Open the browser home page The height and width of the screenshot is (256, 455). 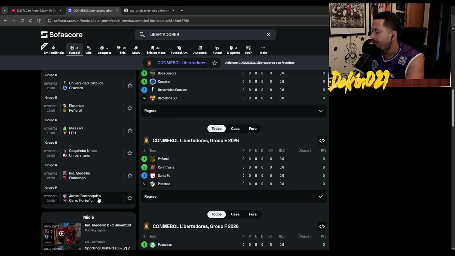tap(31, 21)
